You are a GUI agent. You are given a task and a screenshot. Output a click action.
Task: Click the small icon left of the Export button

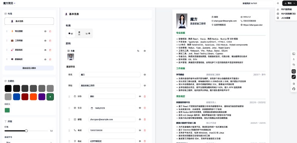(x=278, y=3)
